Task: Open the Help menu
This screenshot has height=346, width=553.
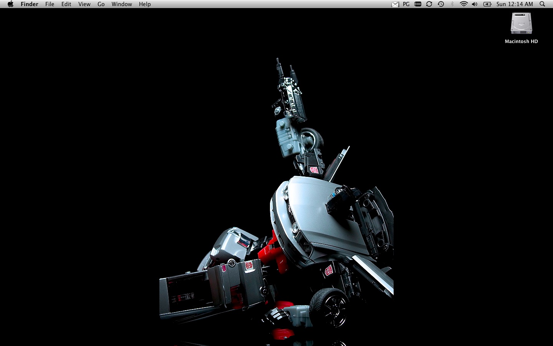Action: (145, 4)
